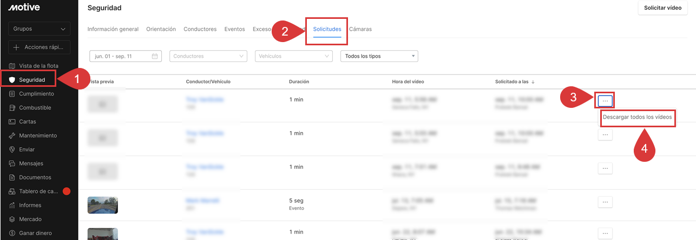The width and height of the screenshot is (696, 240).
Task: Click the Solicitar vídeo button
Action: [x=662, y=8]
